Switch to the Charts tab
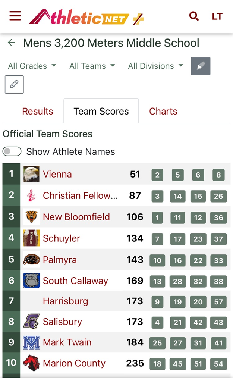Viewport: 233px width, 382px height. tap(163, 111)
